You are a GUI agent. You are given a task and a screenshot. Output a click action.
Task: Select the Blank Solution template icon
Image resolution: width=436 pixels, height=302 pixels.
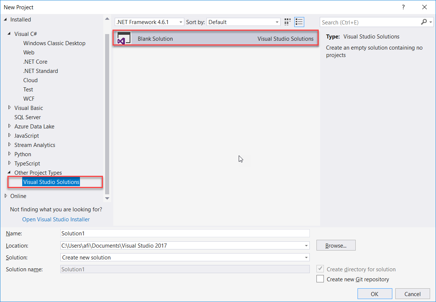coord(124,38)
